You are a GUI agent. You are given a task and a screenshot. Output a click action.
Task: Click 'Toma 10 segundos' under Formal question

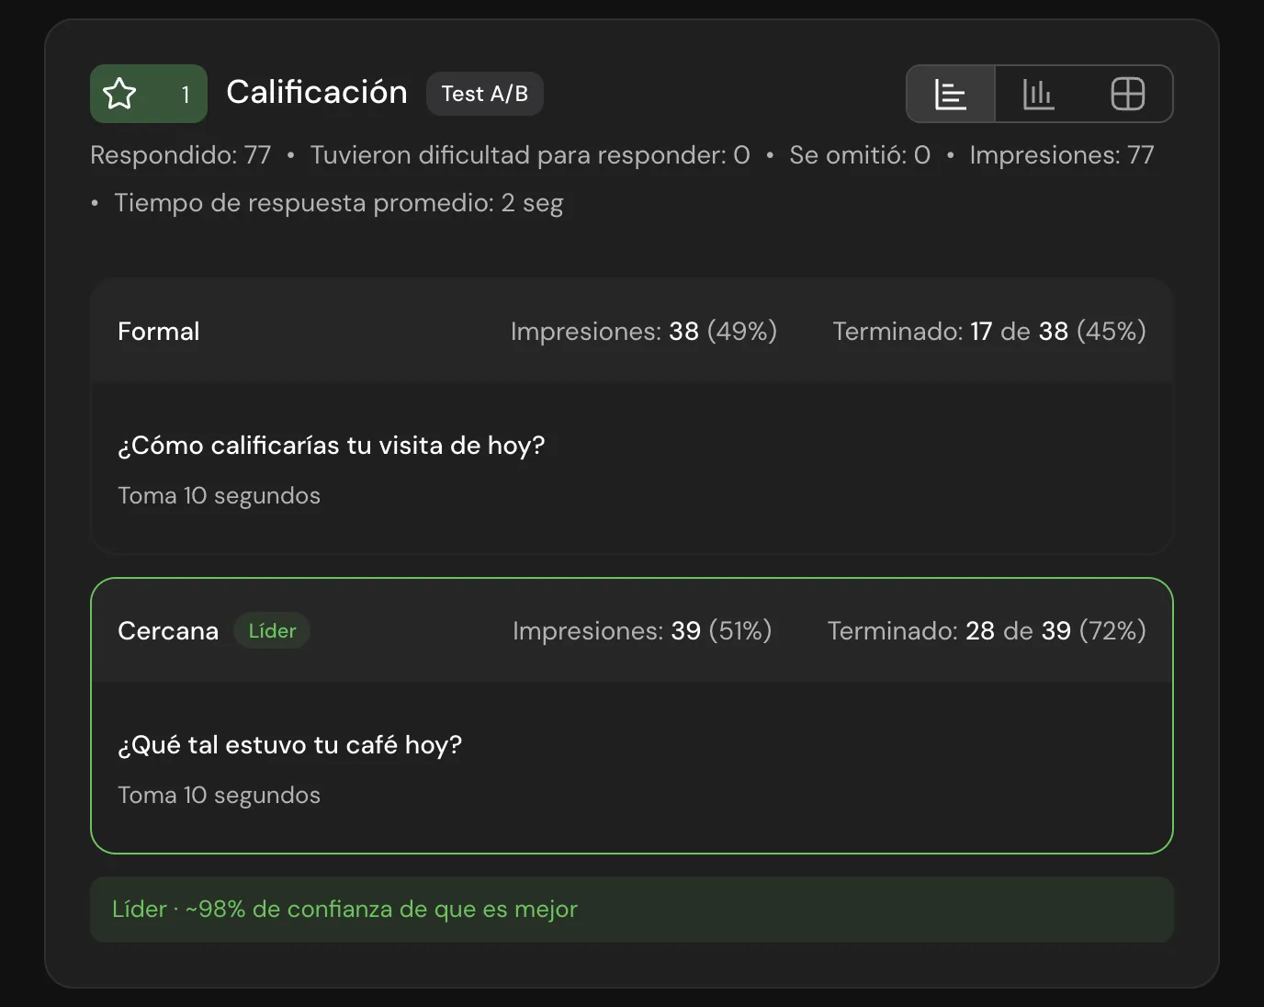(x=220, y=496)
